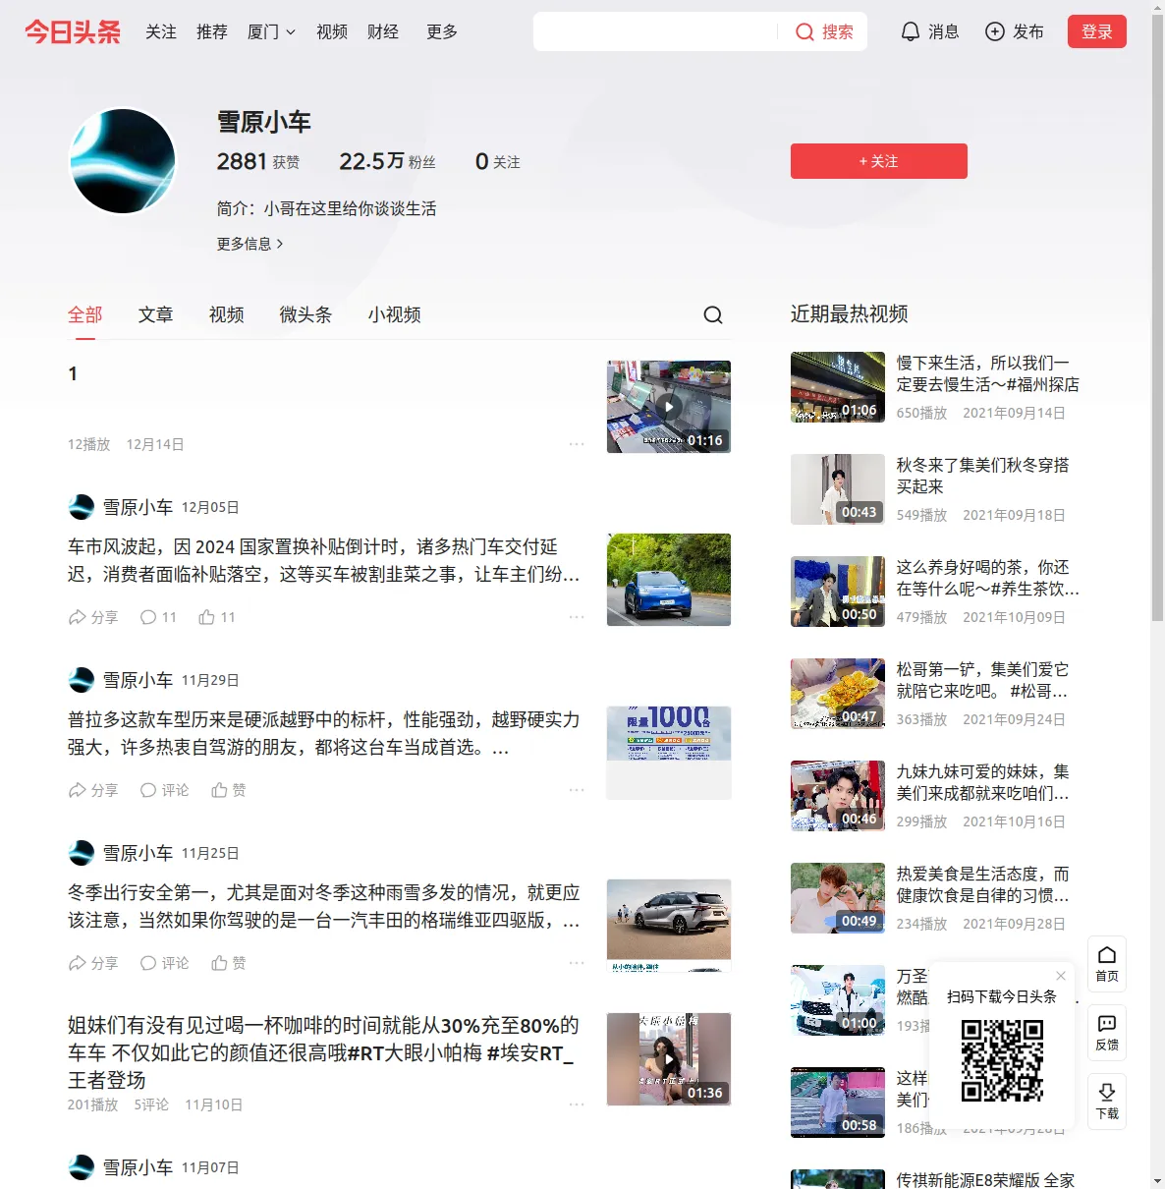
Task: Click 雪原小车 author name on 11月07日 post
Action: pyautogui.click(x=138, y=1167)
